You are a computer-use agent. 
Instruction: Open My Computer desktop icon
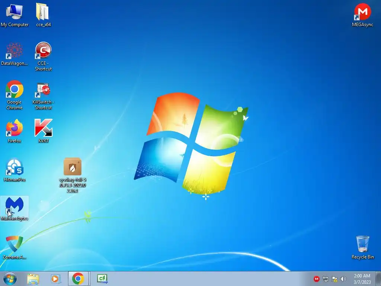pos(15,15)
